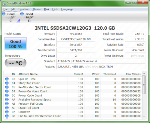Click the Total Host Writes value 2.30 TB
The width and height of the screenshot is (150, 123).
tap(135, 39)
